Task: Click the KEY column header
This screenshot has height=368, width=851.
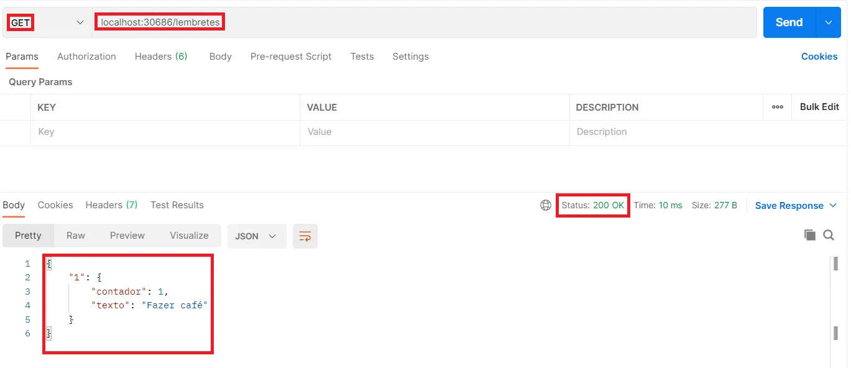Action: [x=47, y=107]
